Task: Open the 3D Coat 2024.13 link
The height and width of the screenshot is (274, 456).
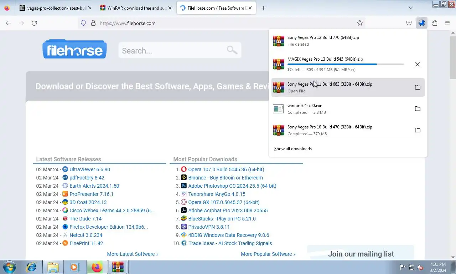Action: point(88,202)
